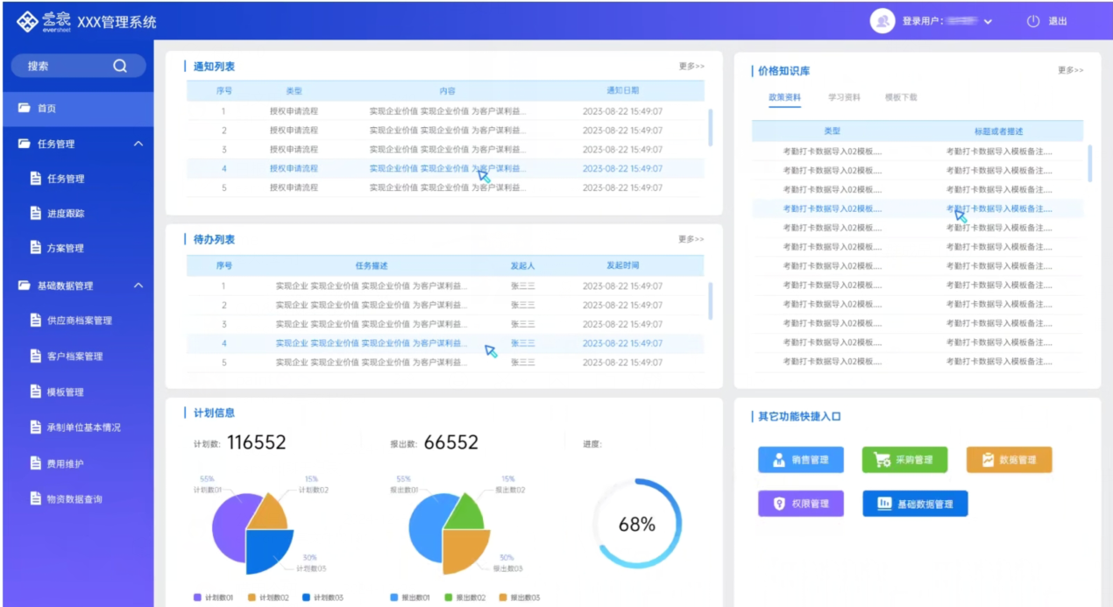Switch to the 学习资料 tab
The image size is (1113, 607).
coord(844,97)
